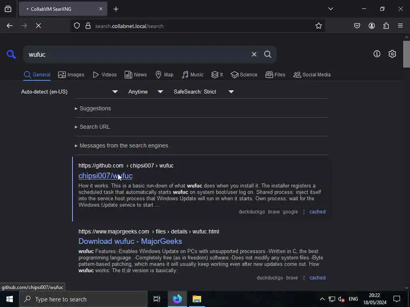The image size is (410, 307).
Task: Open the chipsi007/wufuc result link
Action: [x=105, y=176]
